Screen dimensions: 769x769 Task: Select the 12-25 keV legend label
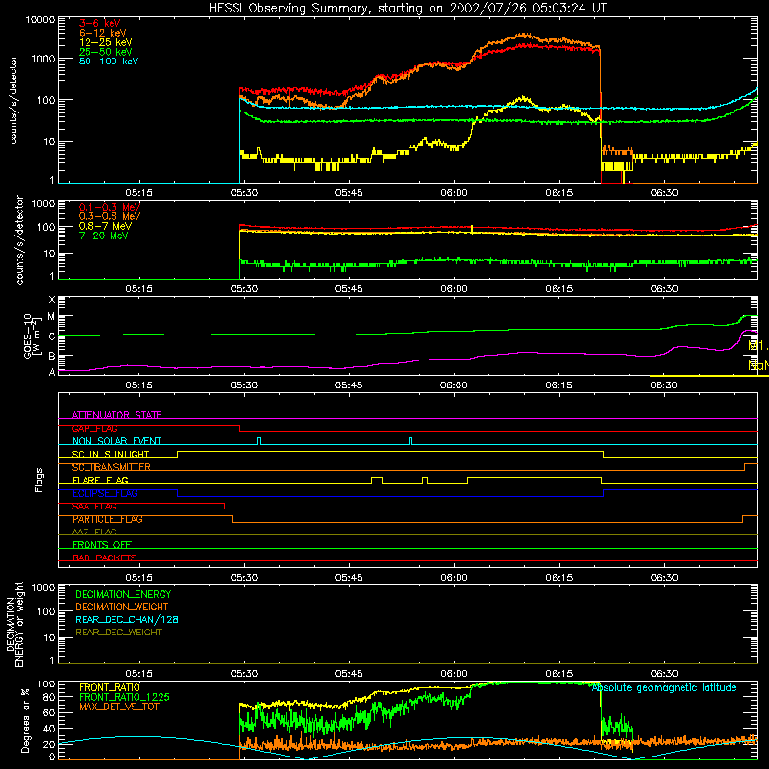106,42
